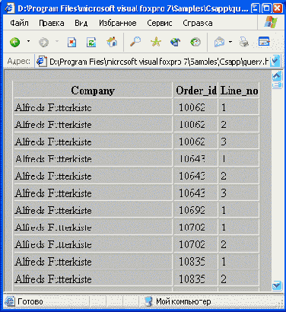The width and height of the screenshot is (286, 312).
Task: Click the title bar Internet Explorer icon
Action: click(x=10, y=8)
